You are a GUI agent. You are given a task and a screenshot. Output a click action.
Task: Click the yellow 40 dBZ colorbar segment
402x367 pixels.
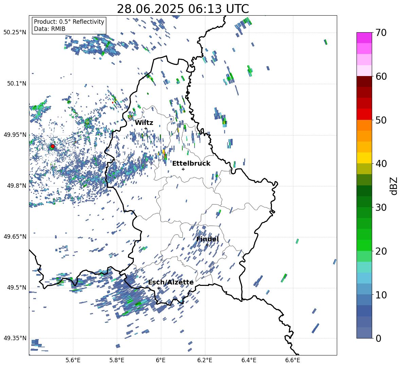click(x=364, y=158)
